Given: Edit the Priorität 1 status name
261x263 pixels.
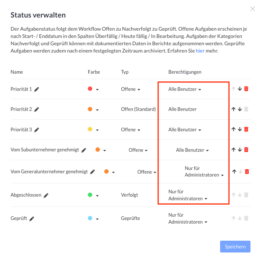Looking at the screenshot, I should [36, 89].
